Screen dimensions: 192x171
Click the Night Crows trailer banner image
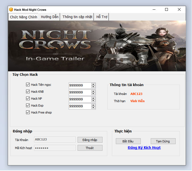(x=97, y=46)
